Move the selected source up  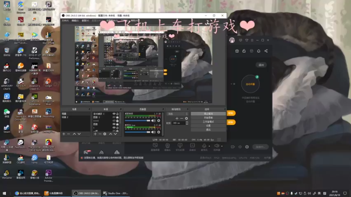(x=111, y=134)
